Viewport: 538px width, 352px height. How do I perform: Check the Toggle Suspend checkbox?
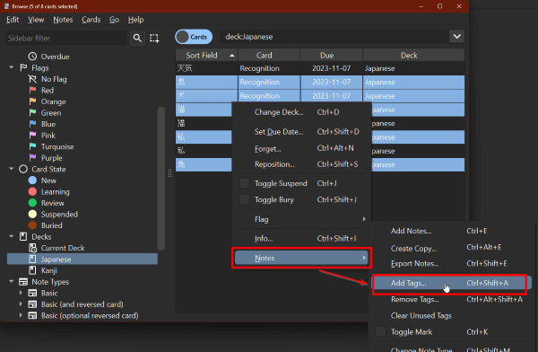click(x=244, y=183)
